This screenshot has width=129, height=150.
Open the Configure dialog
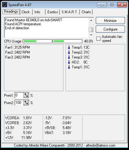pyautogui.click(x=110, y=29)
